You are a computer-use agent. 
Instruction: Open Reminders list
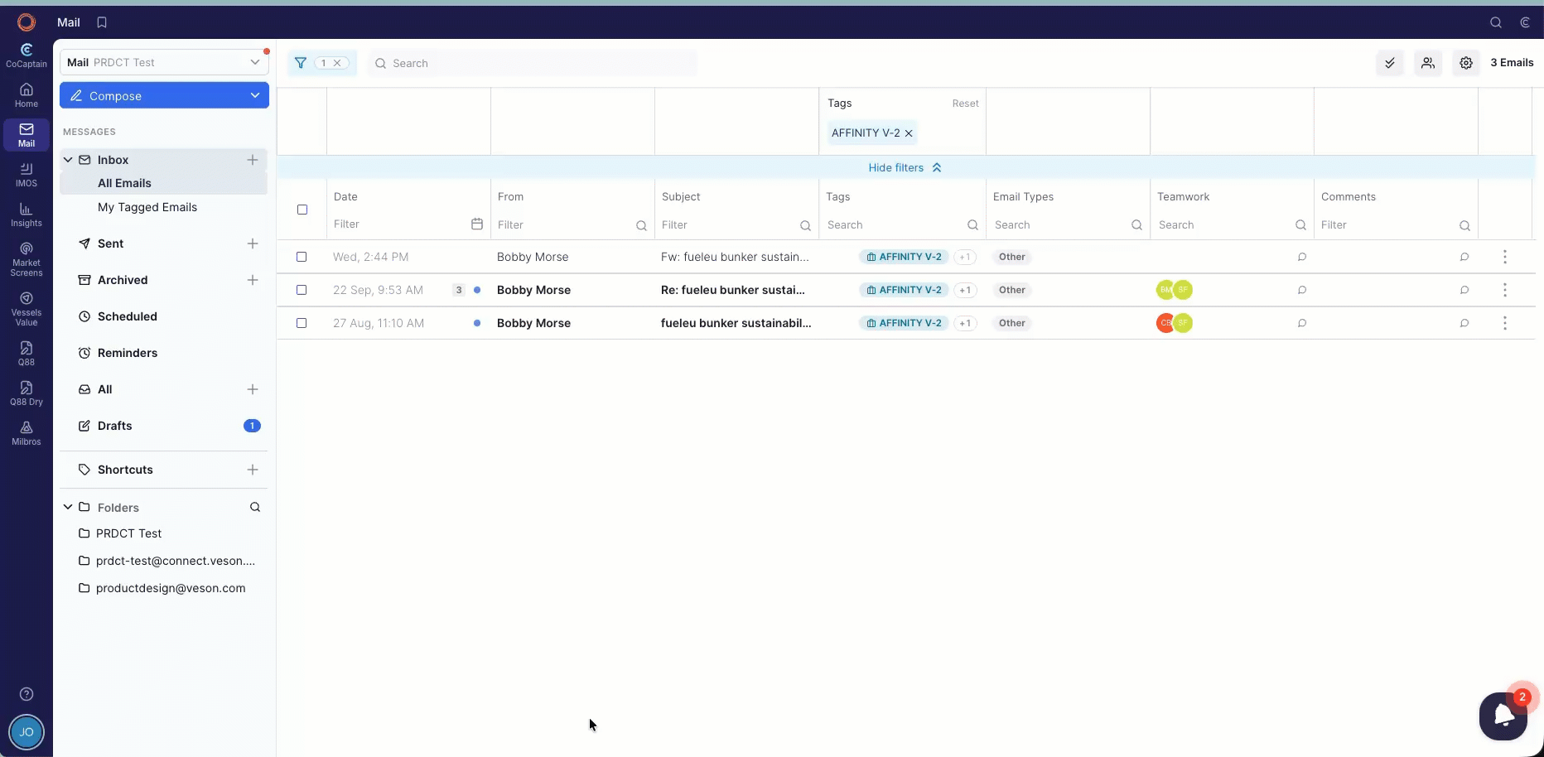point(127,353)
